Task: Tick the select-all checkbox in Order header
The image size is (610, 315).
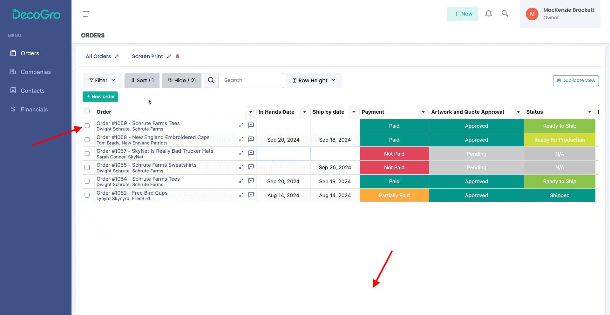Action: coord(87,111)
